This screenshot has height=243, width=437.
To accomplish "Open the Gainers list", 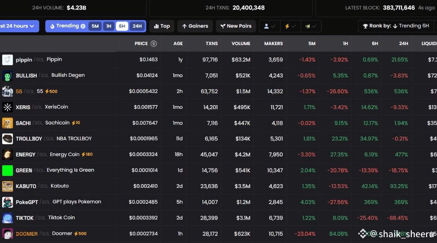I will [195, 26].
